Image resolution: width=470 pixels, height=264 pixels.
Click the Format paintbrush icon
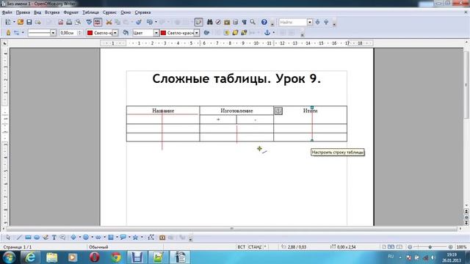tap(139, 22)
